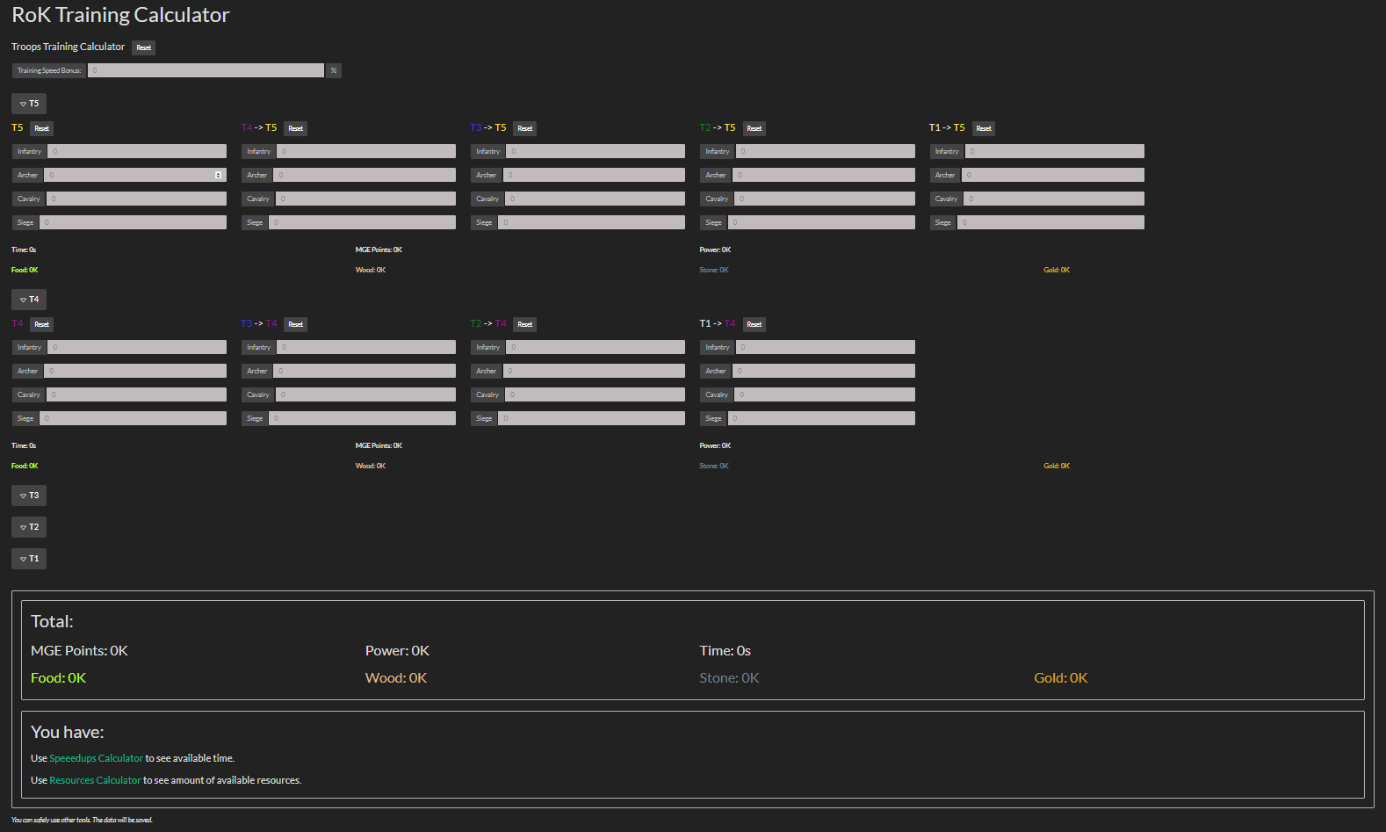
Task: Select the T3 -> T4 Siege field
Action: (362, 418)
